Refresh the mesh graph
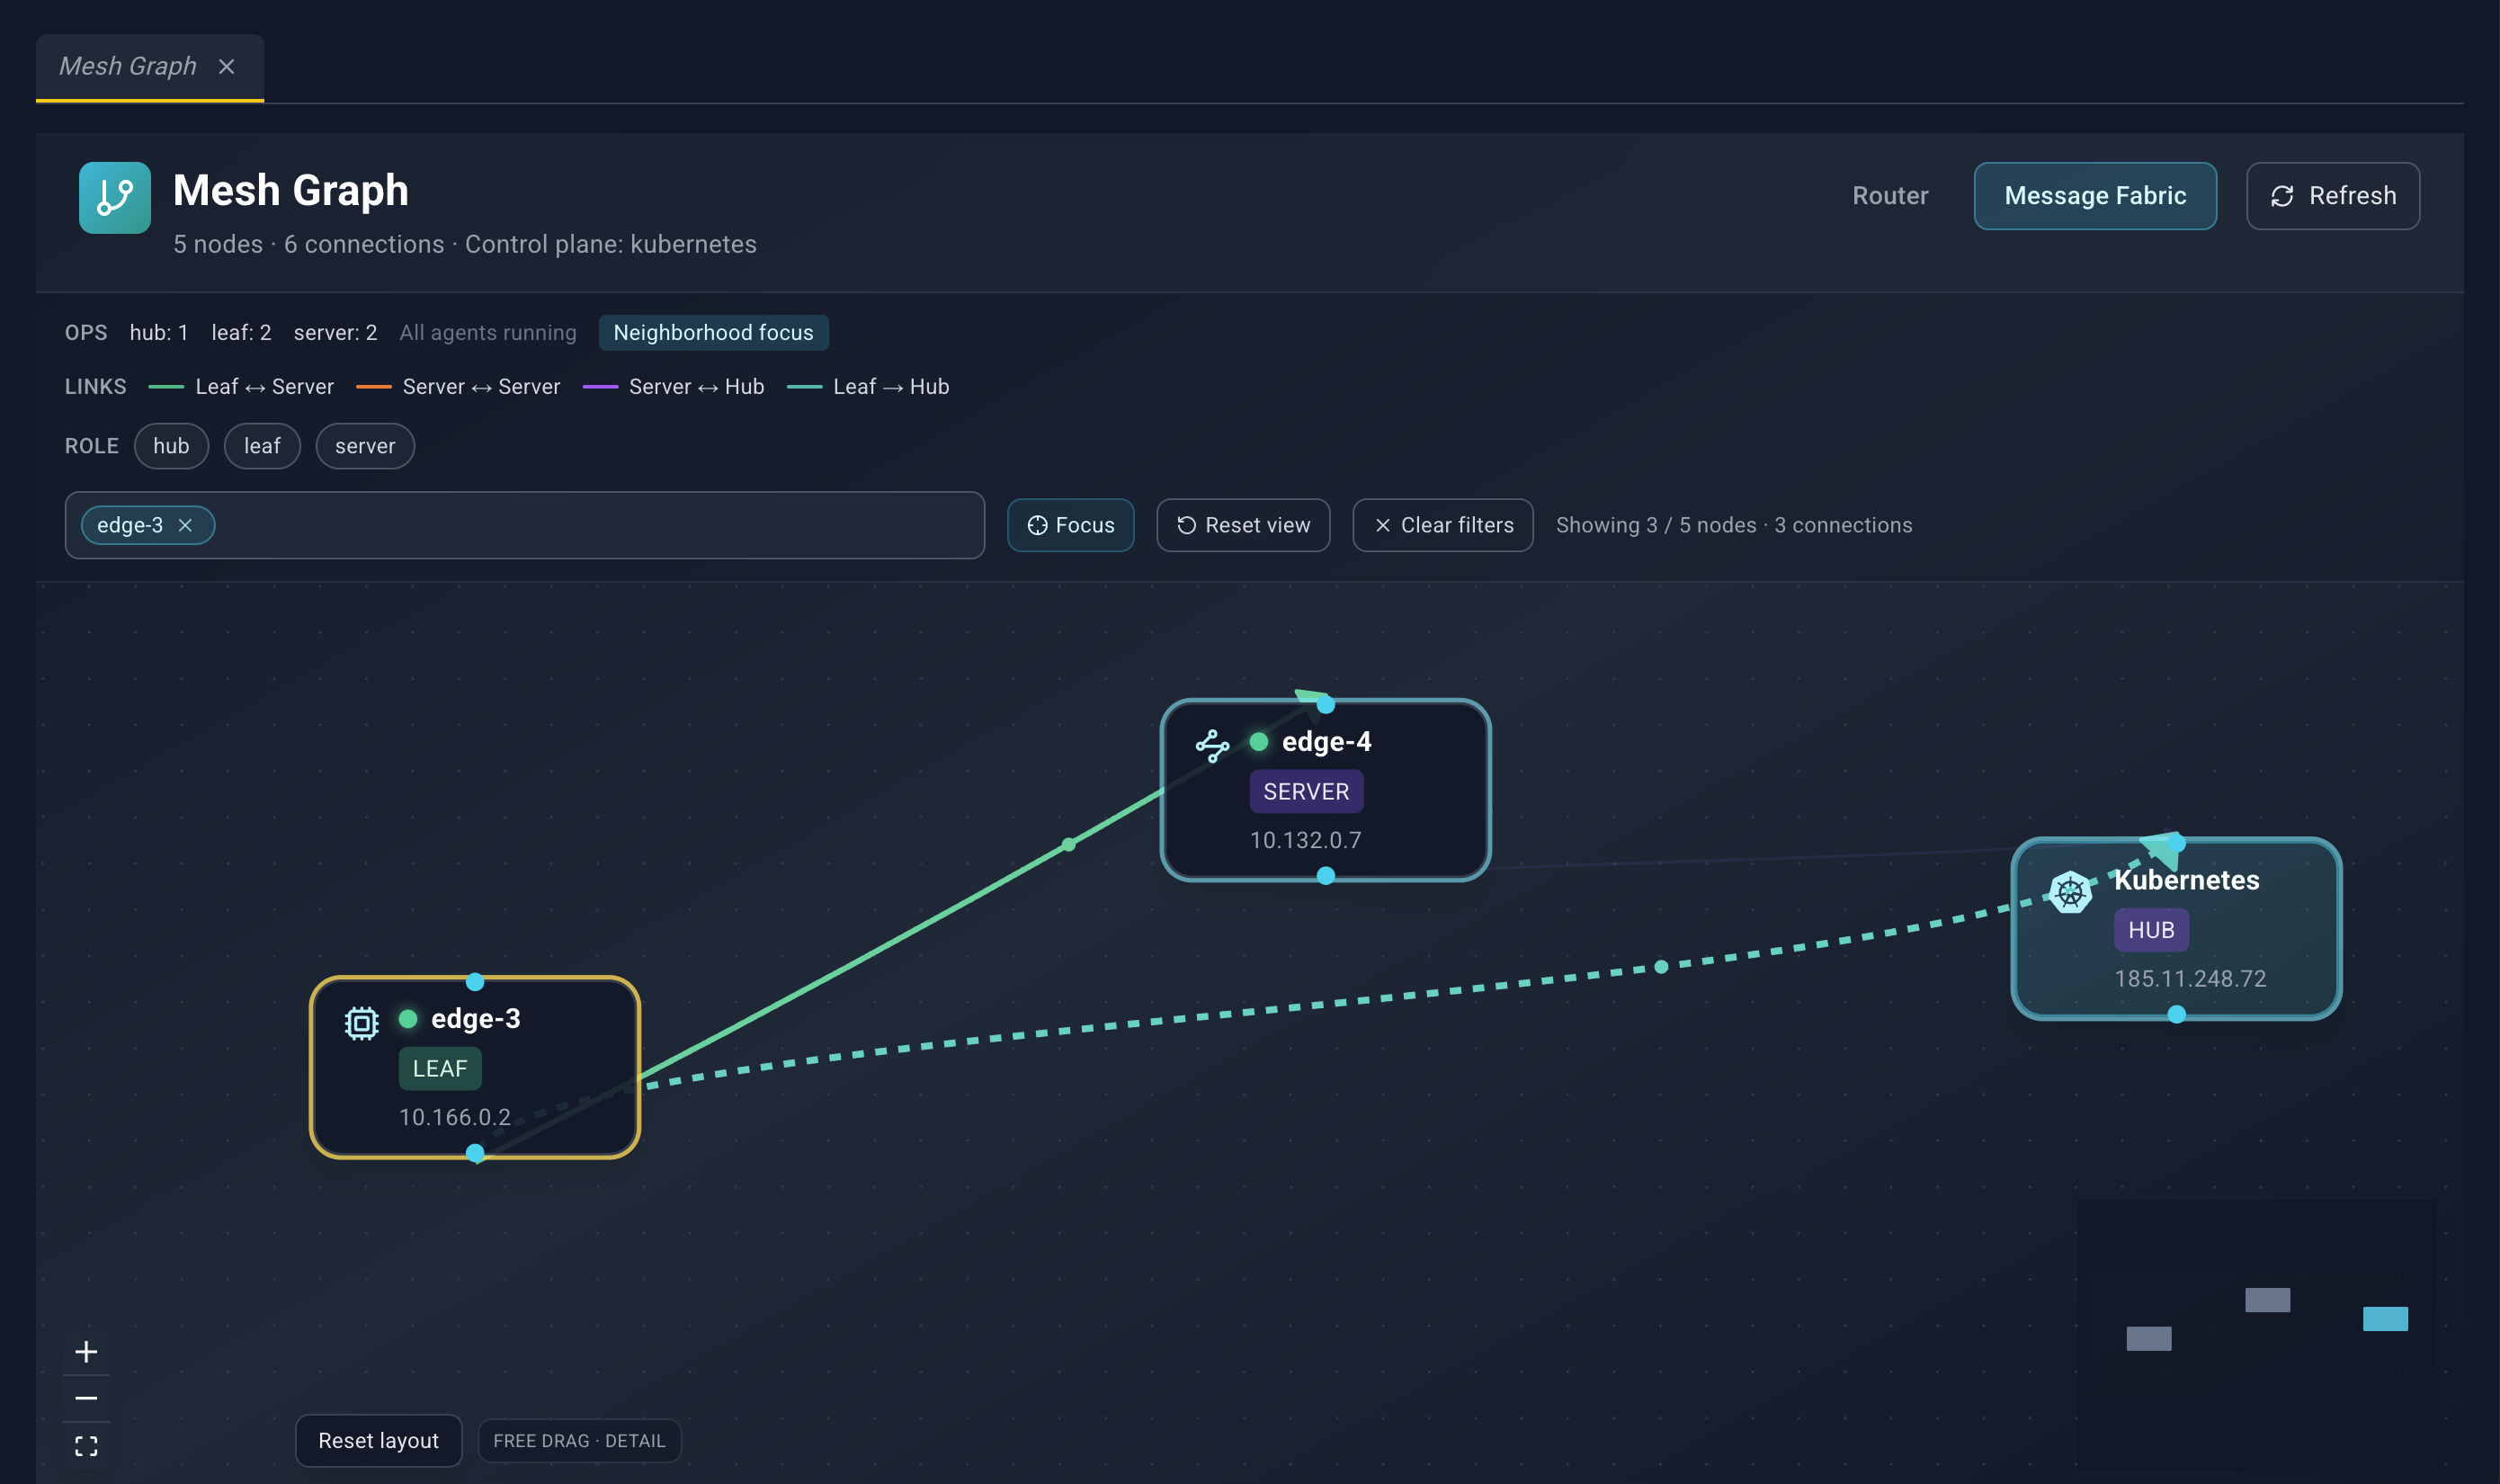Viewport: 2500px width, 1484px height. pyautogui.click(x=2332, y=195)
